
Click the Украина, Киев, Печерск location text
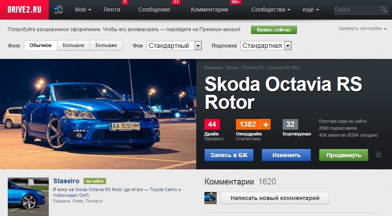point(78,201)
